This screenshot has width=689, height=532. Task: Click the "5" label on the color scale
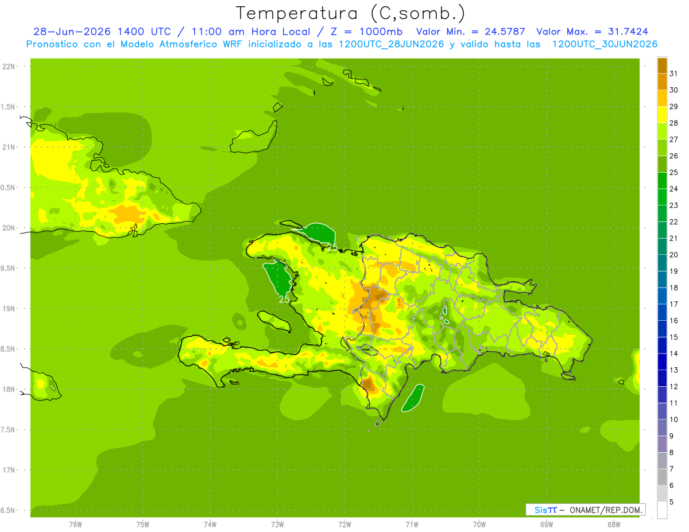(x=671, y=502)
